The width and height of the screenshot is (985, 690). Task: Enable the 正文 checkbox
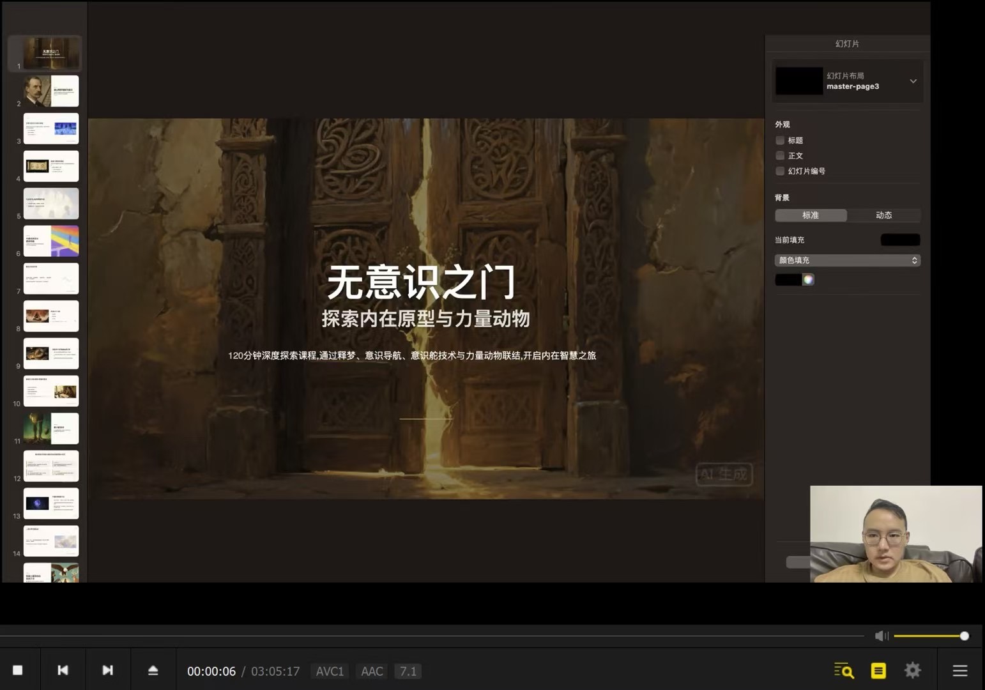click(780, 156)
